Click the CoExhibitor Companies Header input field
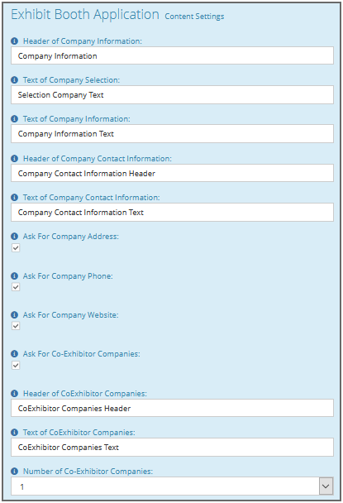The width and height of the screenshot is (343, 503). 172,408
